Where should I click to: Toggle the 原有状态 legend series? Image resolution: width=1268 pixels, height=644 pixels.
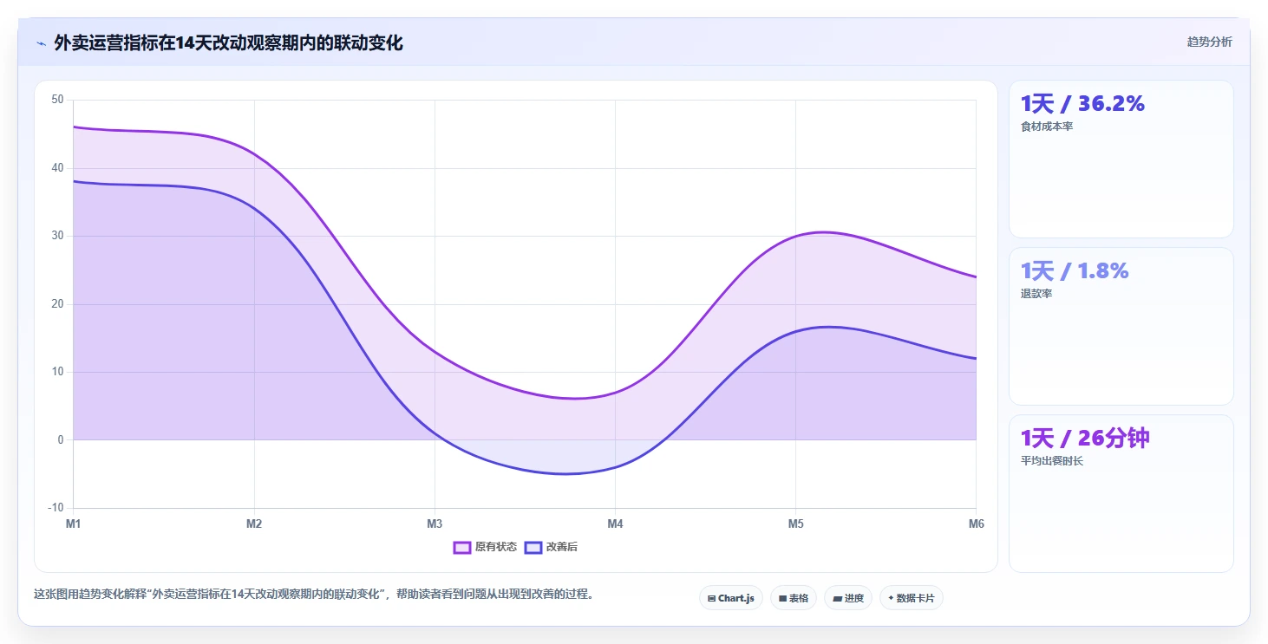[485, 547]
